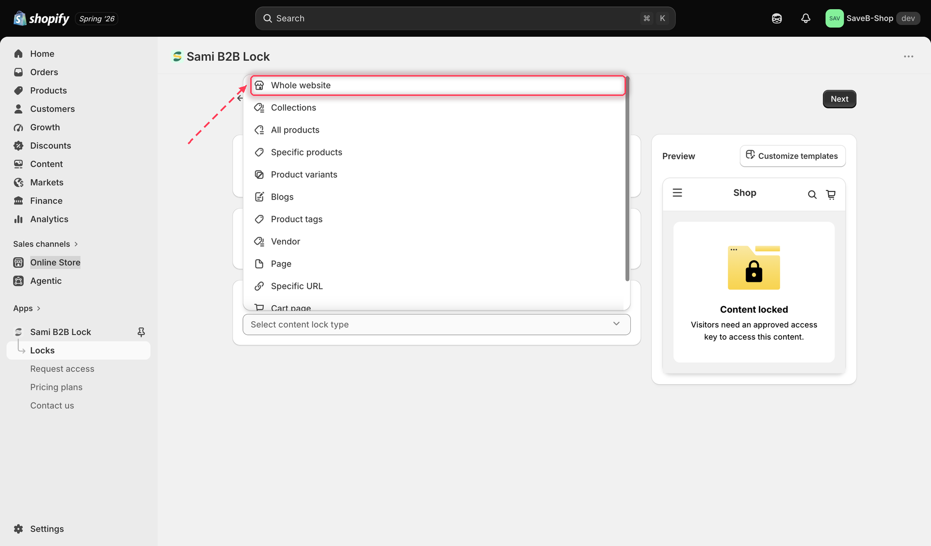Viewport: 931px width, 546px height.
Task: Click the Online Store storefront icon
Action: click(x=18, y=263)
